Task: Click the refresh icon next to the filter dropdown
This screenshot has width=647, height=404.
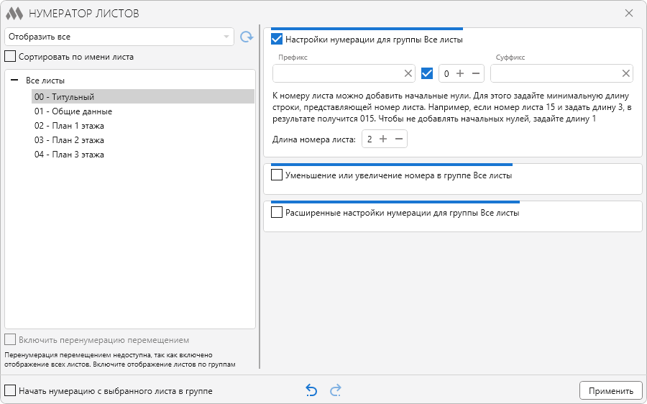Action: point(247,37)
